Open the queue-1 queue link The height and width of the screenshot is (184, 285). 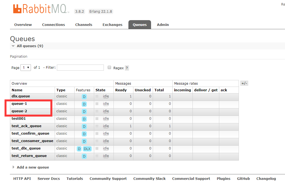pyautogui.click(x=19, y=104)
